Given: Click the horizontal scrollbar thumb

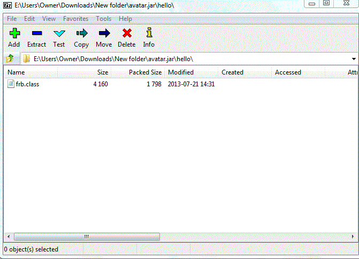Looking at the screenshot, I should click(x=87, y=236).
